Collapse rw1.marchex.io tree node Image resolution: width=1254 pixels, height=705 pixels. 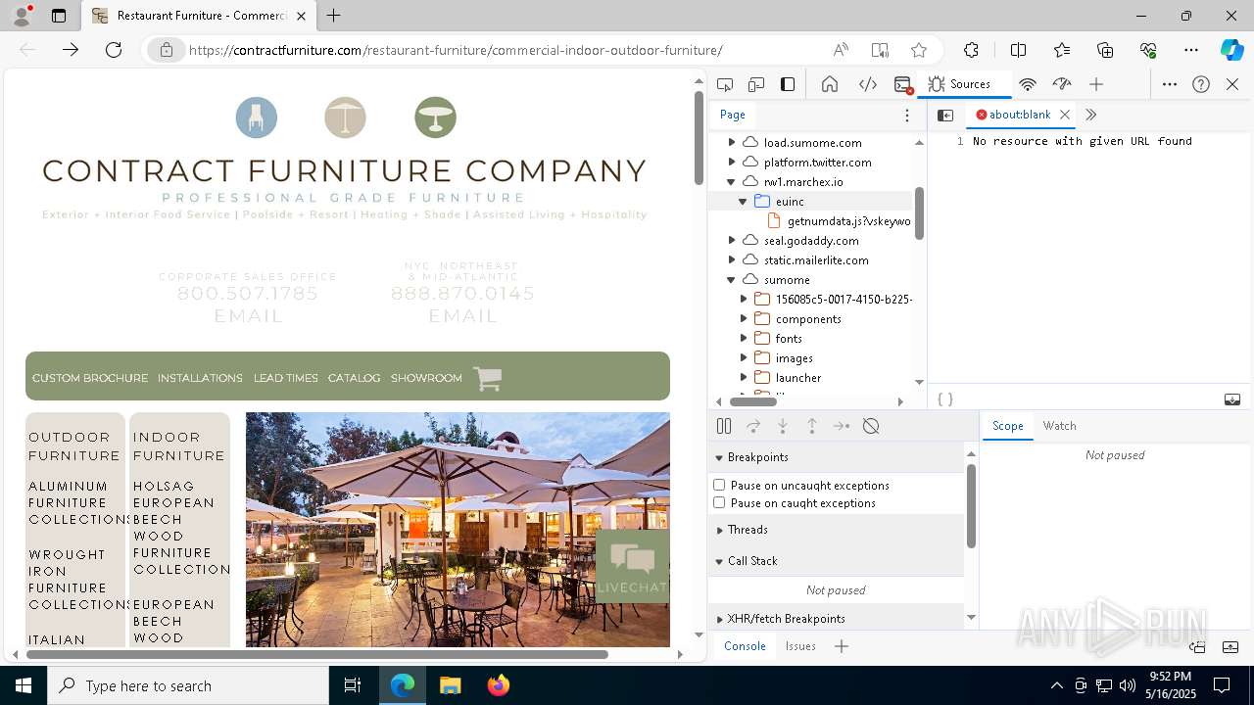tap(731, 181)
